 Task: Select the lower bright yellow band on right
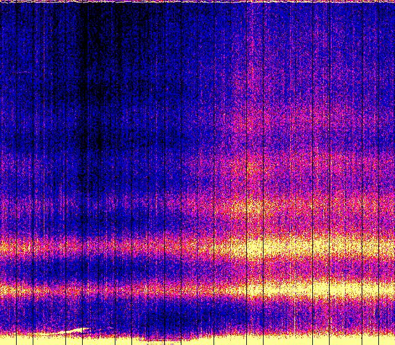321,288
